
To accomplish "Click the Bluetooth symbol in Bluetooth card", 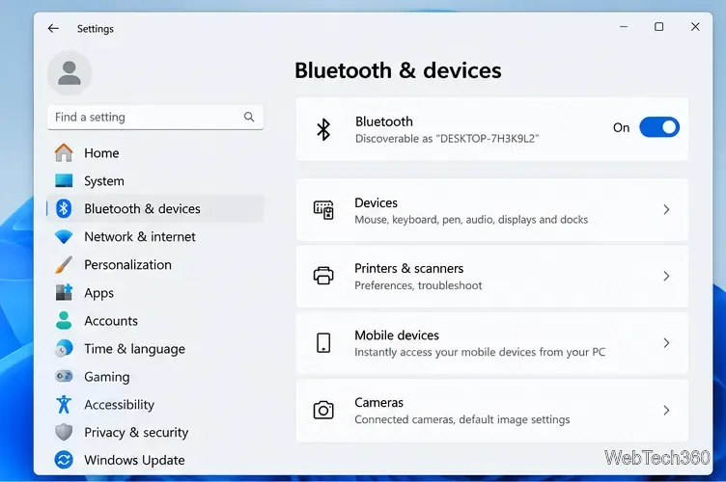I will point(323,129).
